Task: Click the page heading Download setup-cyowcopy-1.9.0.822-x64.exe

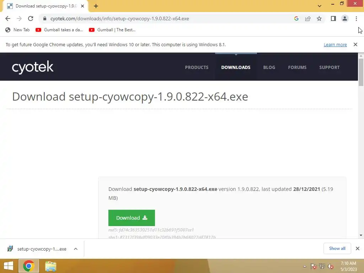Action: pos(130,97)
